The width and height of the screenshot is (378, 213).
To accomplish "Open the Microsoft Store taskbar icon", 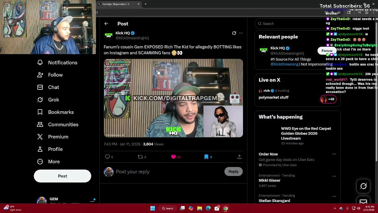I will click(x=217, y=209).
